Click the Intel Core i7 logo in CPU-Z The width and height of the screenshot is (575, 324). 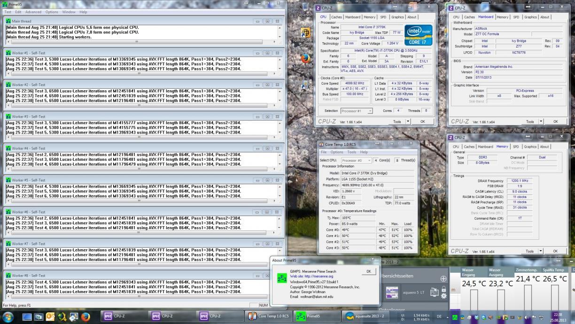(418, 35)
